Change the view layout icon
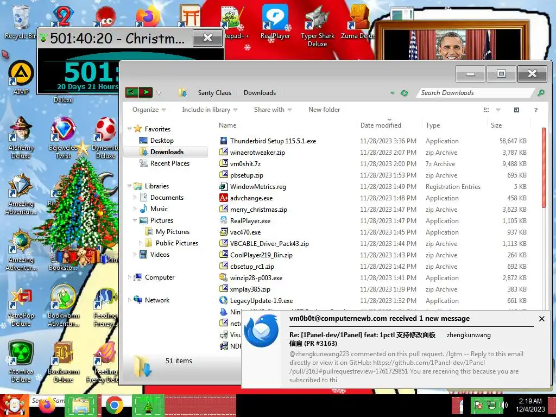This screenshot has width=556, height=417. (486, 110)
